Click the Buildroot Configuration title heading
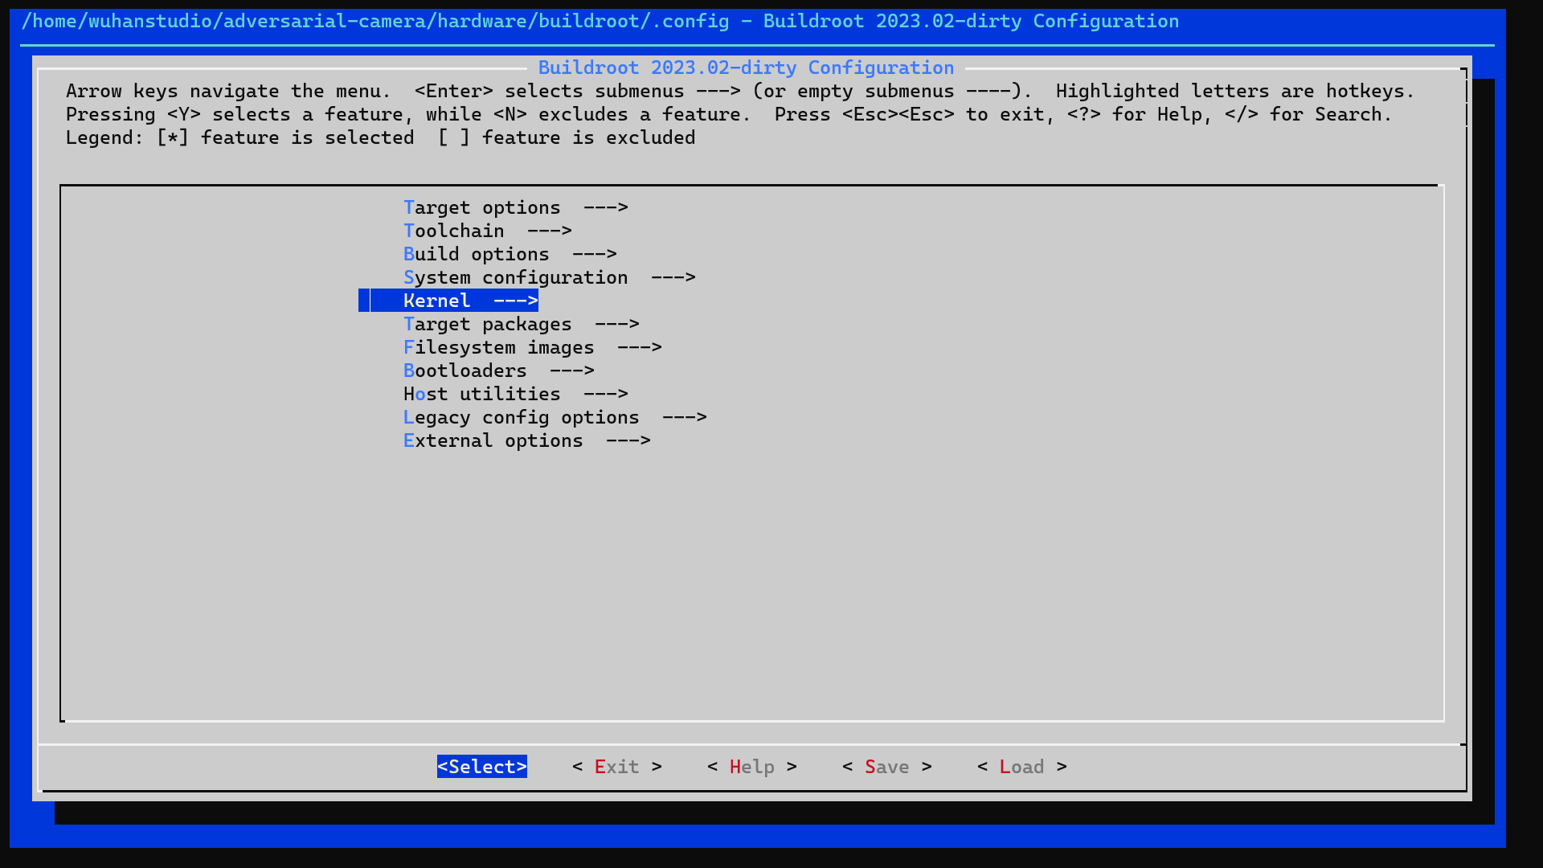Viewport: 1543px width, 868px height. coord(747,68)
